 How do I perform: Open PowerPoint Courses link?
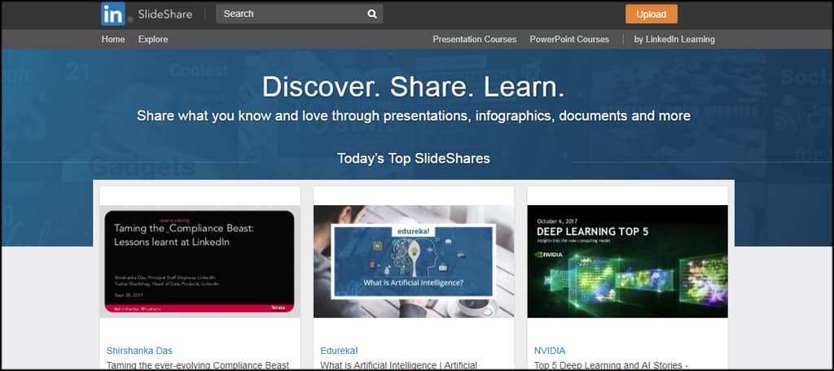[569, 39]
